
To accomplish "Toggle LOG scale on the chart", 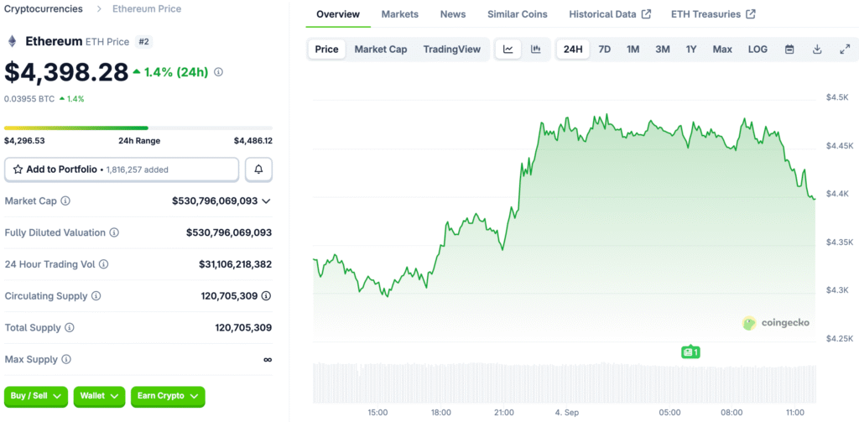I will (x=757, y=49).
